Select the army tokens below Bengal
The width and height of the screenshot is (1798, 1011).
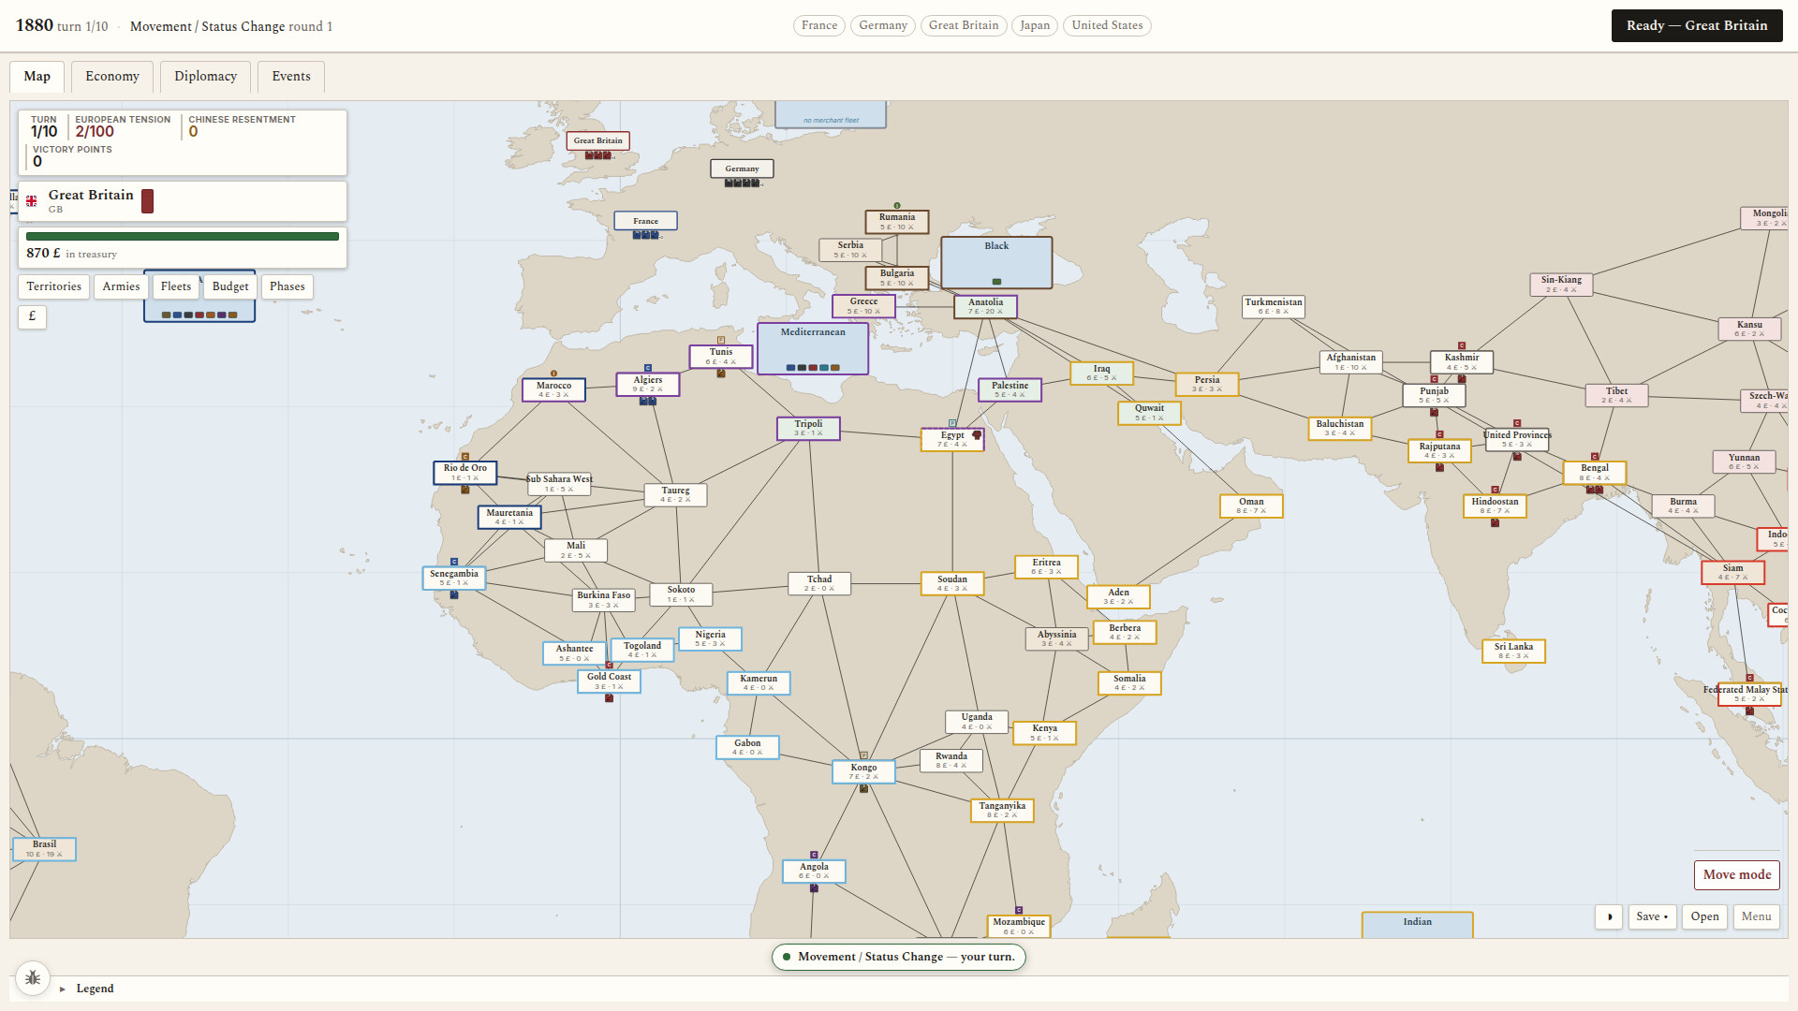pyautogui.click(x=1595, y=489)
